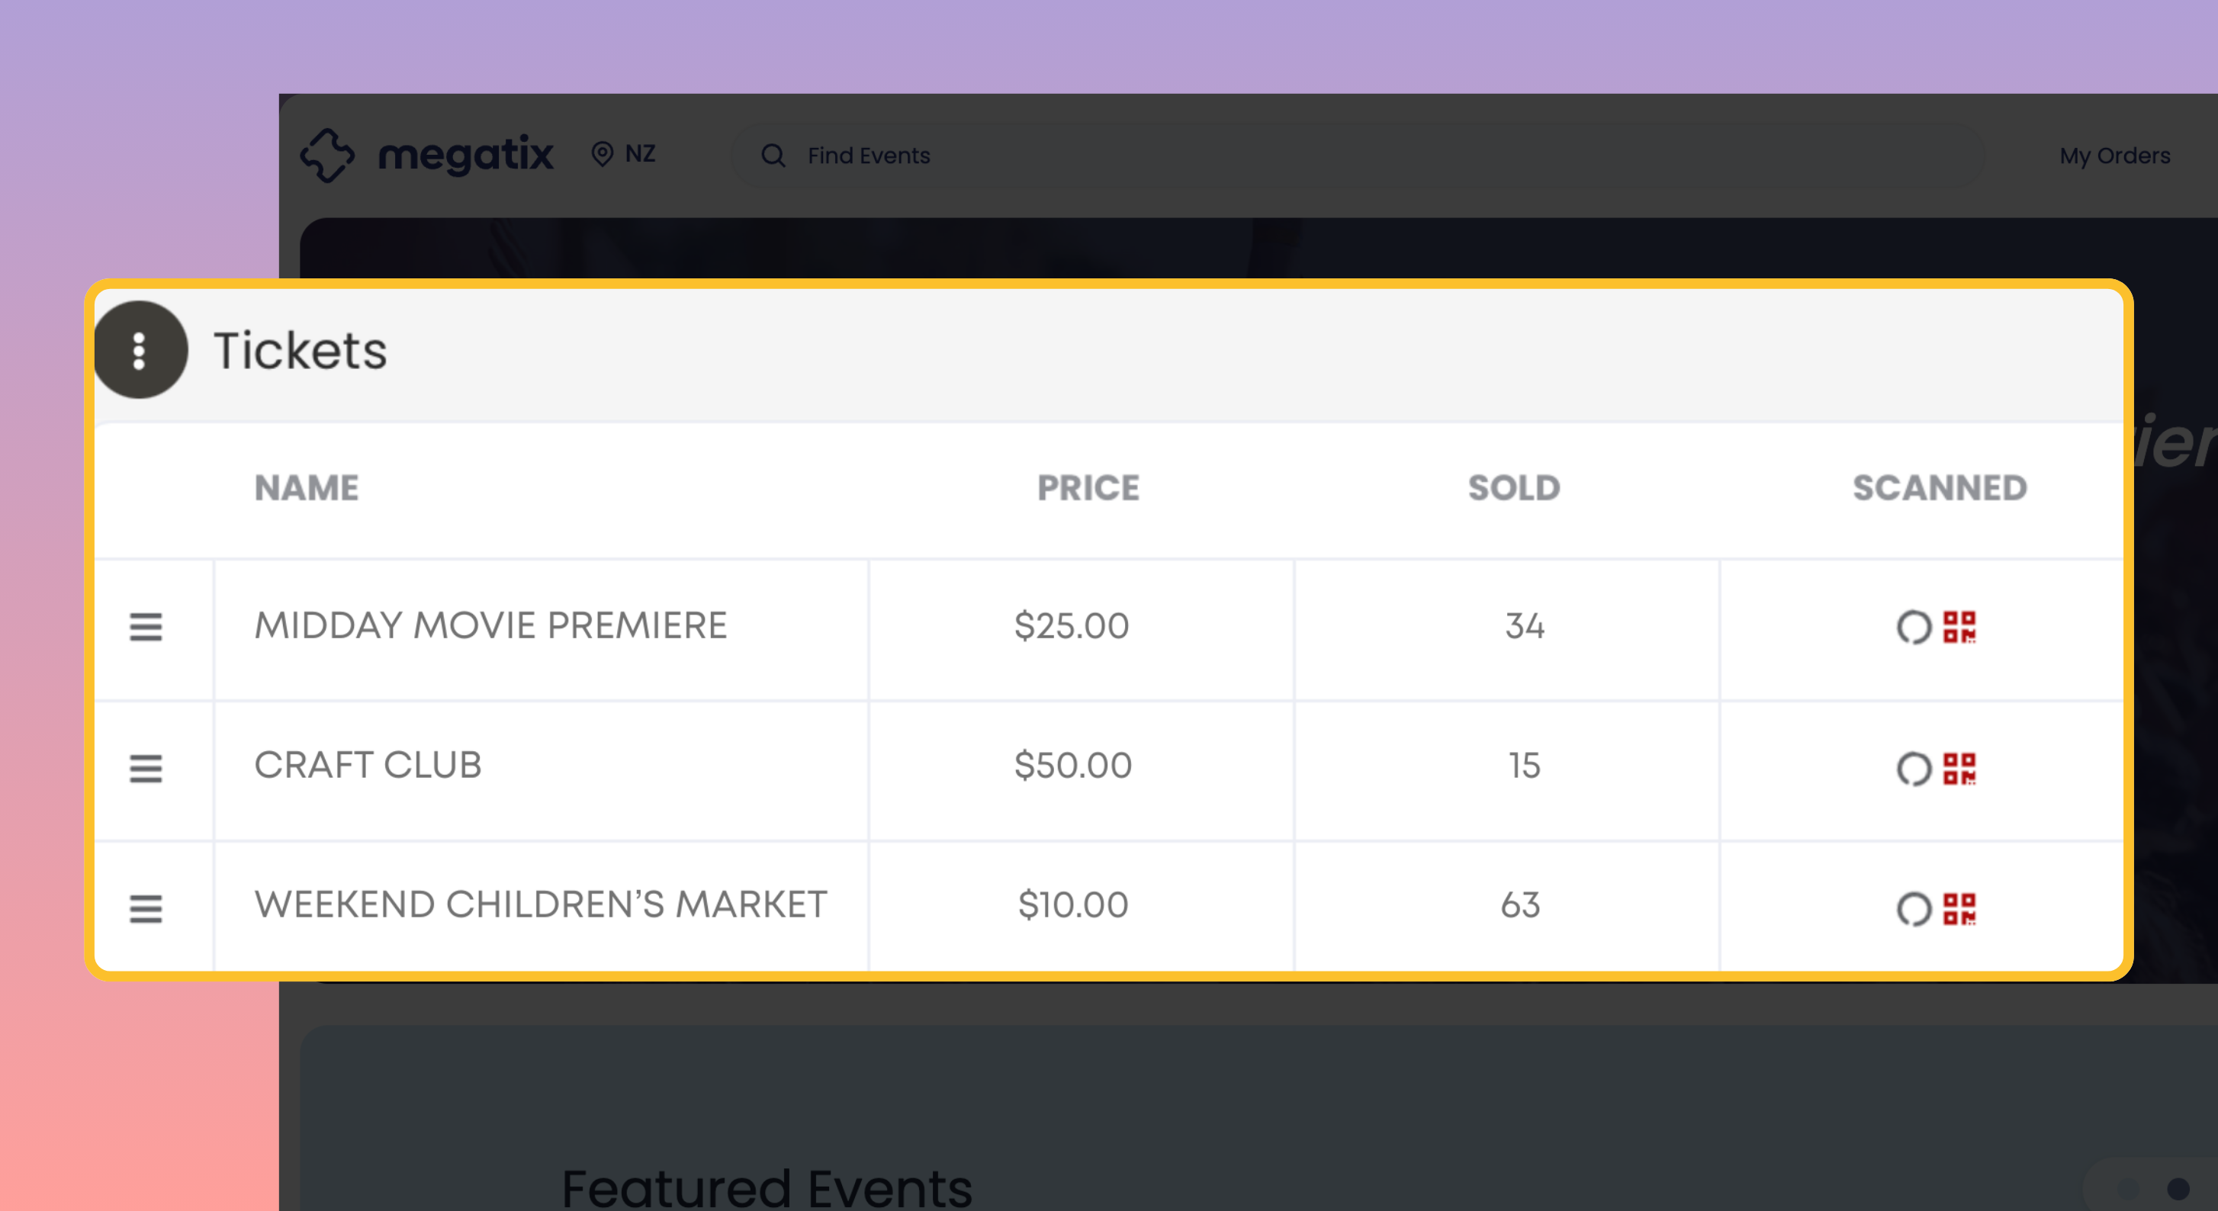Select the Craft Club ticket row
Screen dimensions: 2218x1211
pyautogui.click(x=368, y=765)
